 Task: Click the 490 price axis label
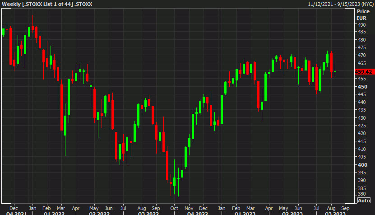click(x=361, y=25)
